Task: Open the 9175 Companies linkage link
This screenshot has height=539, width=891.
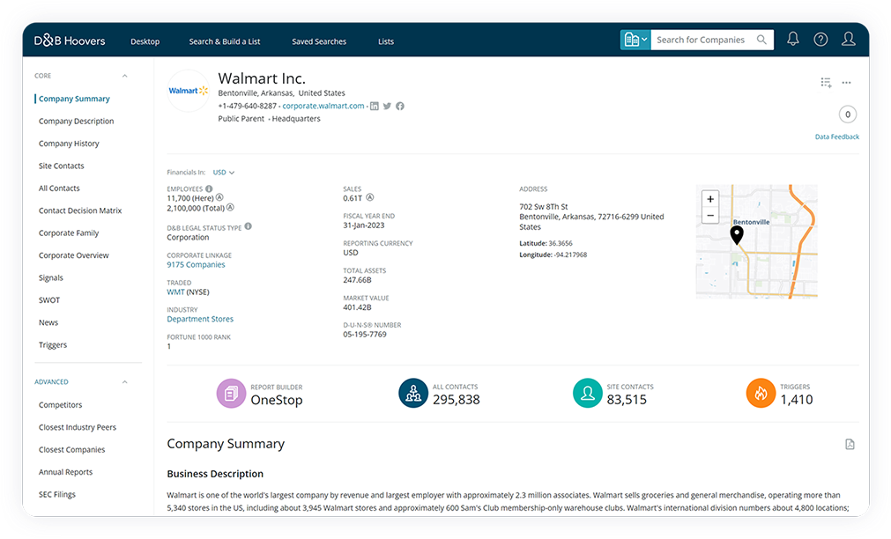Action: pyautogui.click(x=196, y=264)
